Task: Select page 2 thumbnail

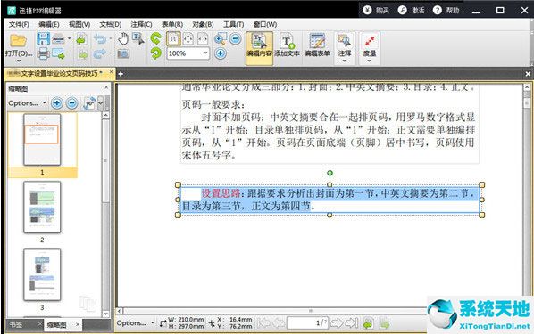Action: coord(42,207)
